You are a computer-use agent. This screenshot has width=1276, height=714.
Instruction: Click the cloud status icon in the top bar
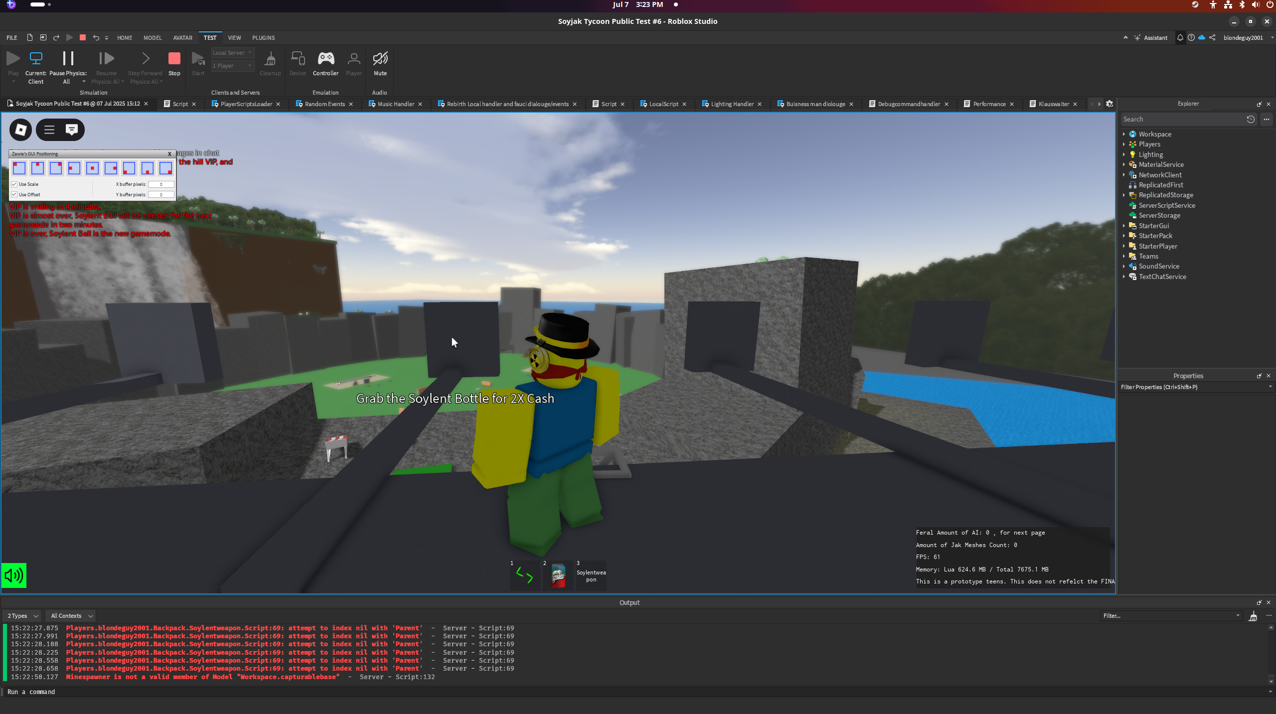pyautogui.click(x=1201, y=38)
